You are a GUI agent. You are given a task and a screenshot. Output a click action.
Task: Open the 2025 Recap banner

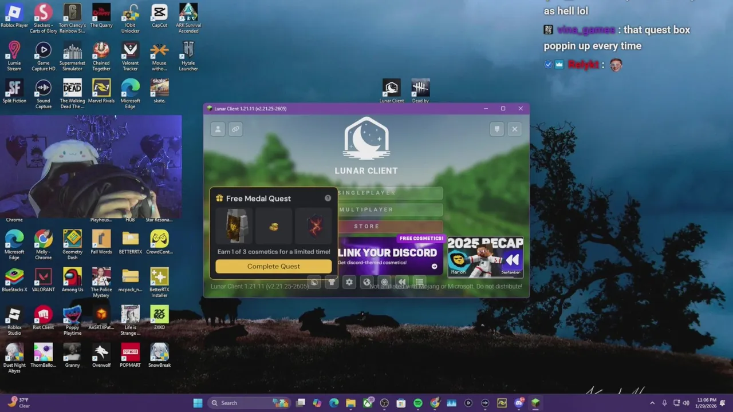point(486,257)
